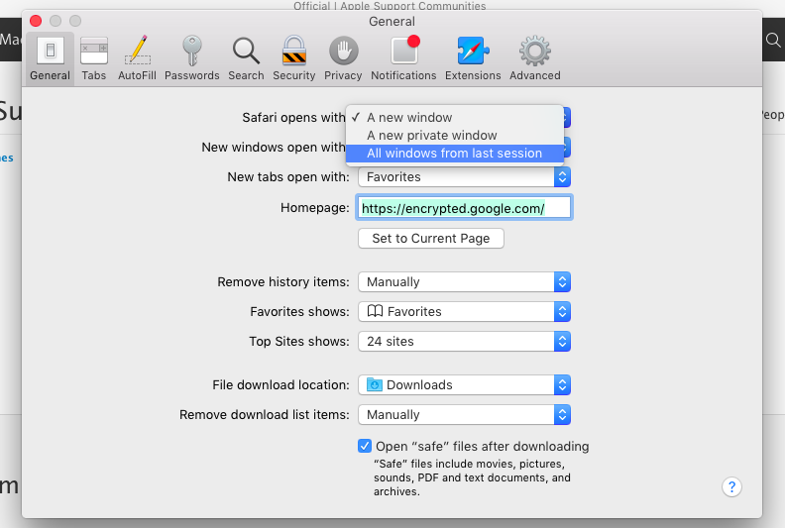The height and width of the screenshot is (528, 785).
Task: Open the Privacy hand icon pane
Action: click(x=343, y=59)
